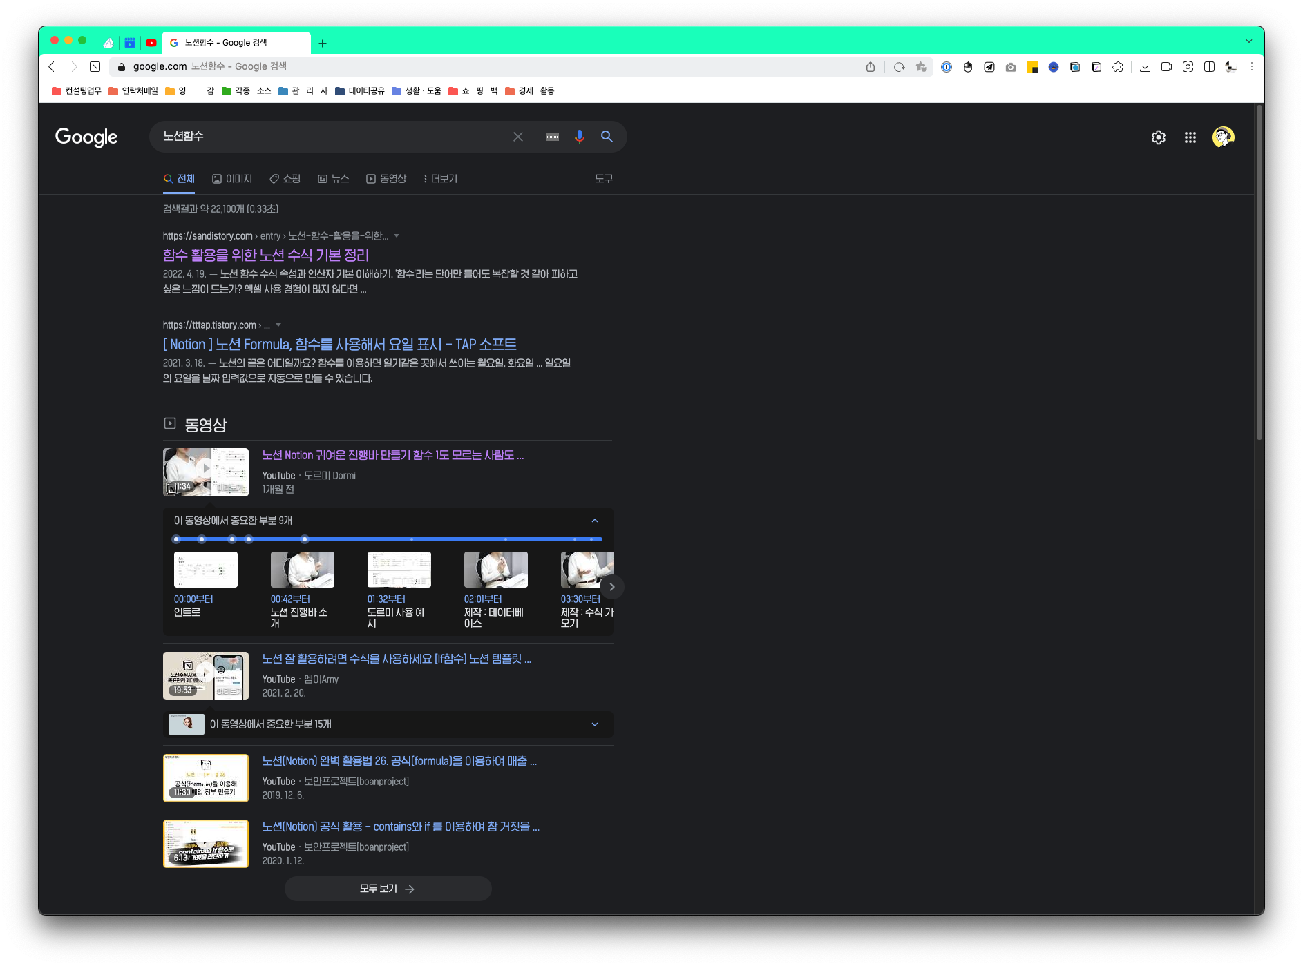Play key moment 02:01부터 제작 : 데이터베이스

(496, 589)
